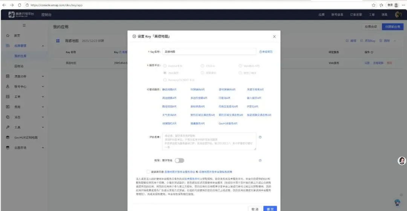Click the four-square app icon beside 高德地图
The width and height of the screenshot is (407, 211).
coord(58,41)
